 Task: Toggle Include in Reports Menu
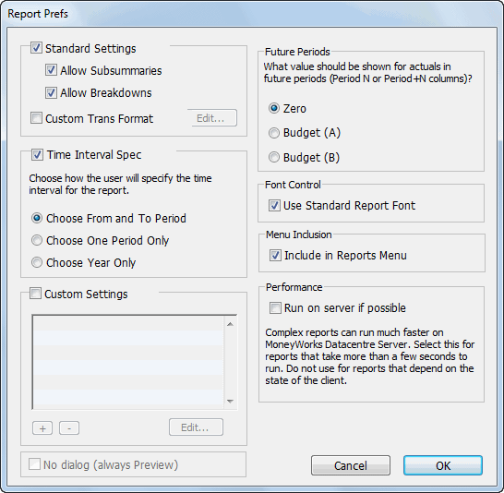tap(275, 255)
